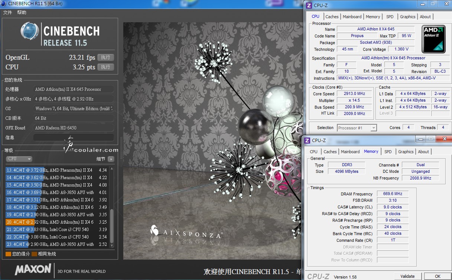Select highlighted ranking row 20 with score 3.25
The height and width of the screenshot is (280, 452).
click(x=56, y=222)
